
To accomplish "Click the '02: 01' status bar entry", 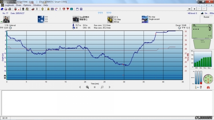I will pos(5,118).
